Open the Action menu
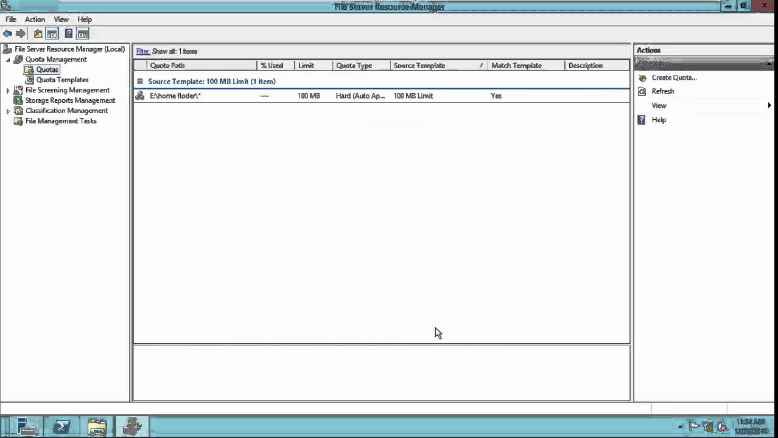The width and height of the screenshot is (778, 438). (x=35, y=19)
